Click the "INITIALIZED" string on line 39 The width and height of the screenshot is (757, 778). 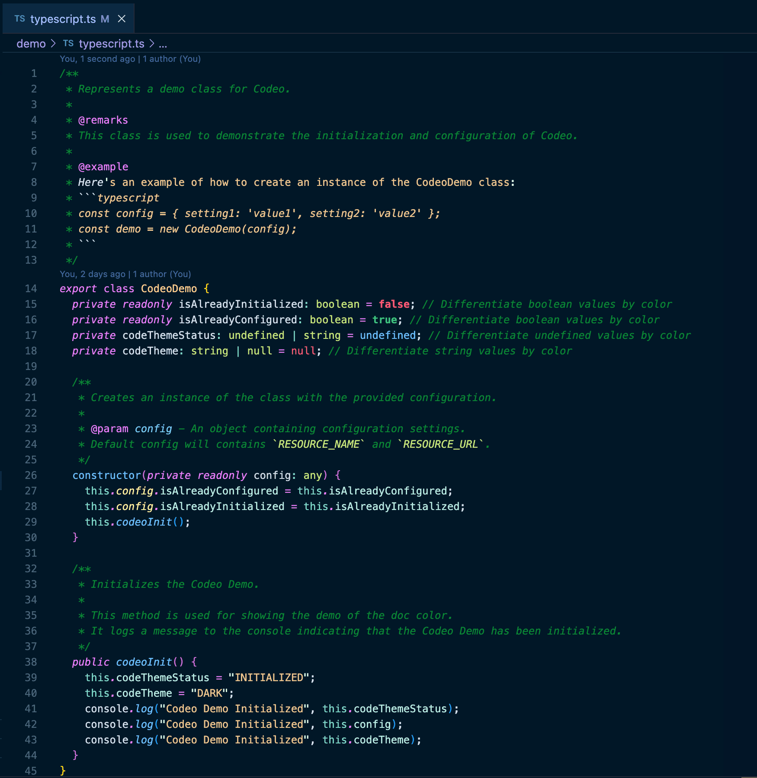coord(269,678)
